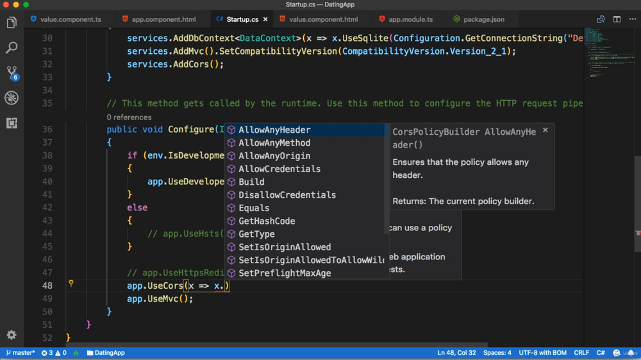Change the Spaces: 4 indentation setting

497,353
